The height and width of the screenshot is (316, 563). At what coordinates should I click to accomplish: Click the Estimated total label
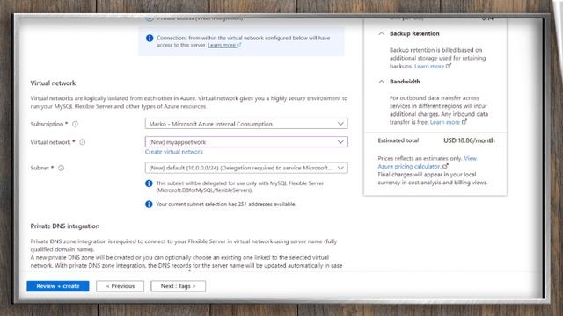coord(398,140)
